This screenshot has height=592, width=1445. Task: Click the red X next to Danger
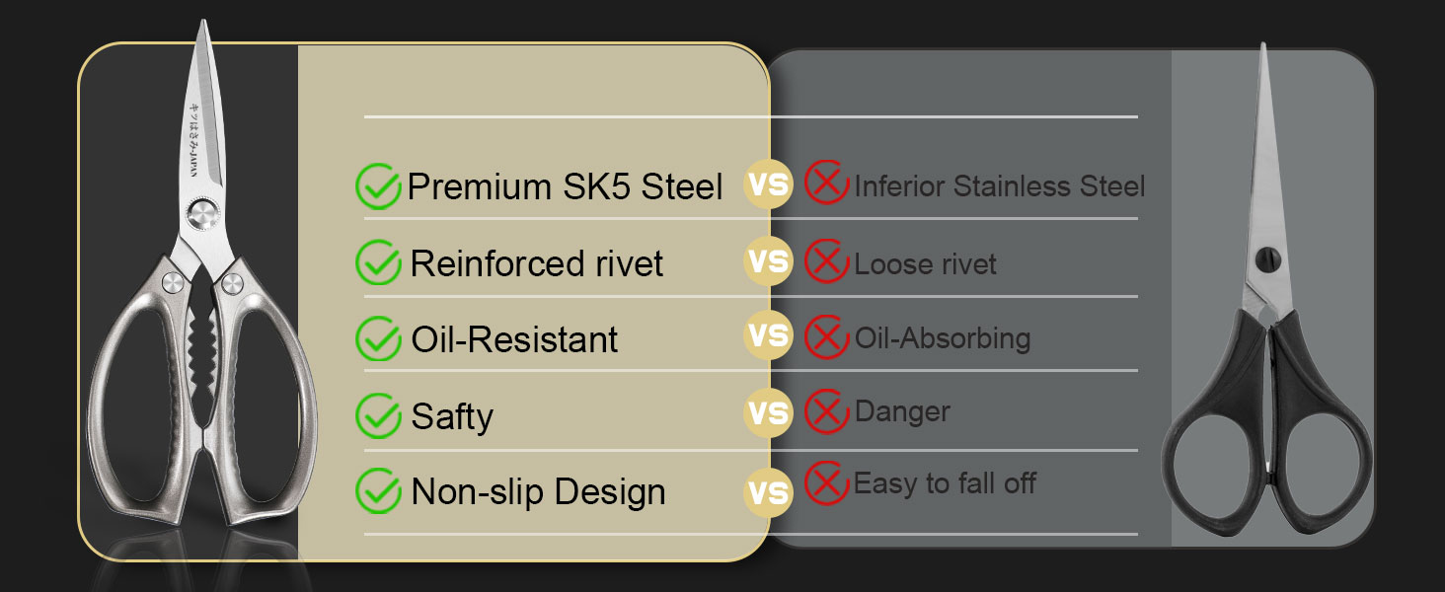click(x=826, y=411)
